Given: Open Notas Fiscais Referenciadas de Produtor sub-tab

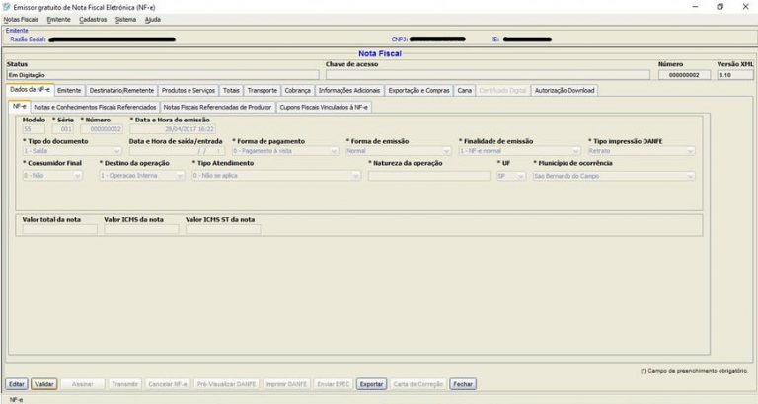Looking at the screenshot, I should [217, 107].
